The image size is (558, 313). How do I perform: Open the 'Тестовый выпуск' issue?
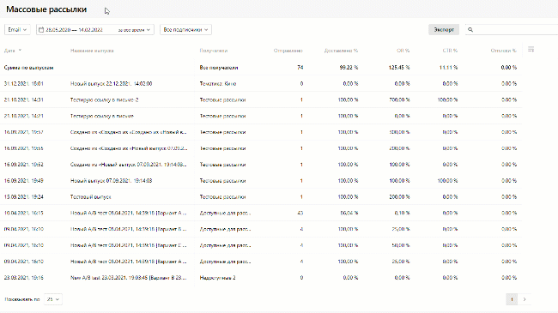(x=91, y=196)
